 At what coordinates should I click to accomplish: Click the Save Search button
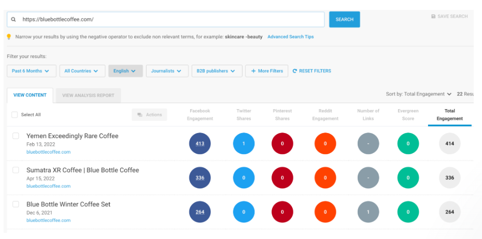click(x=449, y=16)
